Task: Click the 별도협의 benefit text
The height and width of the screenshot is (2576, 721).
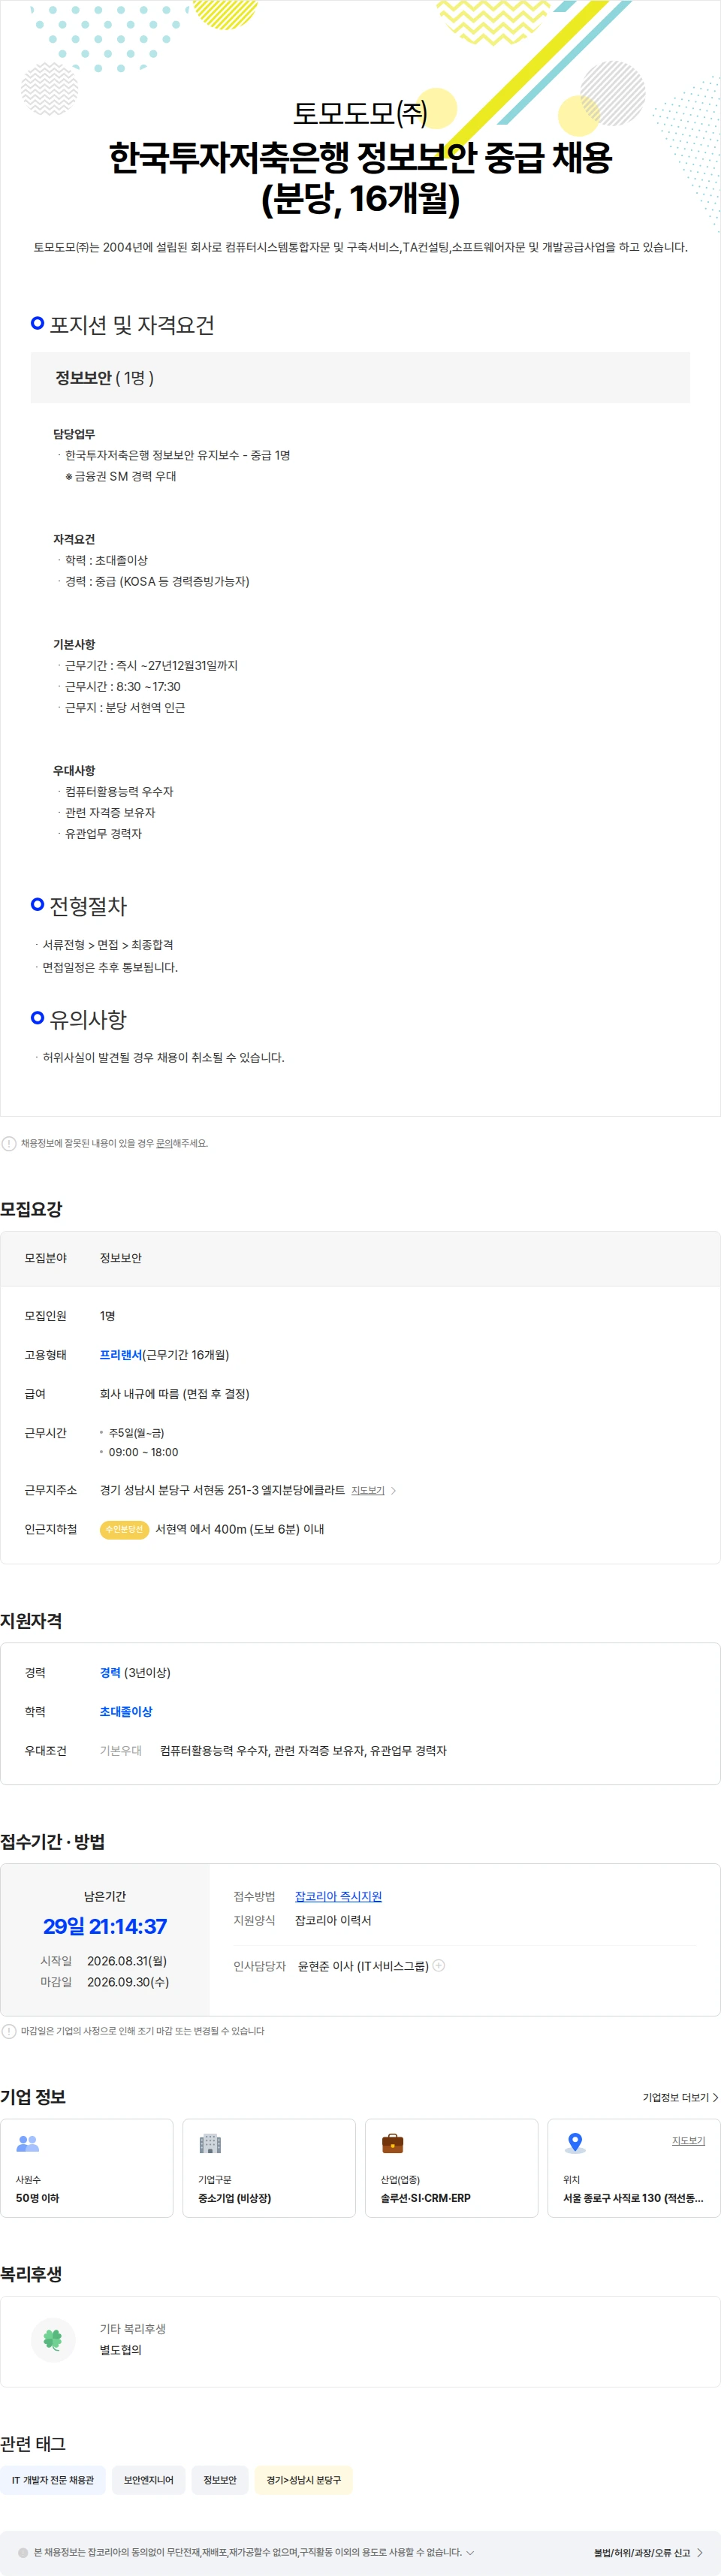Action: point(121,2350)
